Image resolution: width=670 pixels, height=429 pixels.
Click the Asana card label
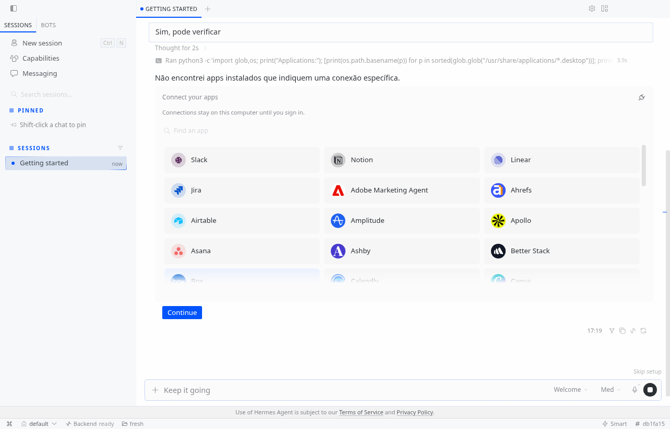[x=201, y=251]
